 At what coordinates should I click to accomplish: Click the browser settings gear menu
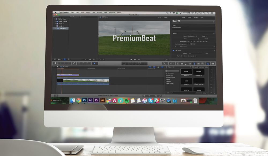pos(59,59)
